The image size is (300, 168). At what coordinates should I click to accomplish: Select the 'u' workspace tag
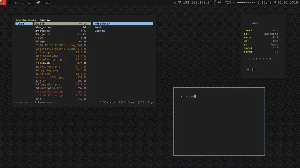pyautogui.click(x=23, y=2)
